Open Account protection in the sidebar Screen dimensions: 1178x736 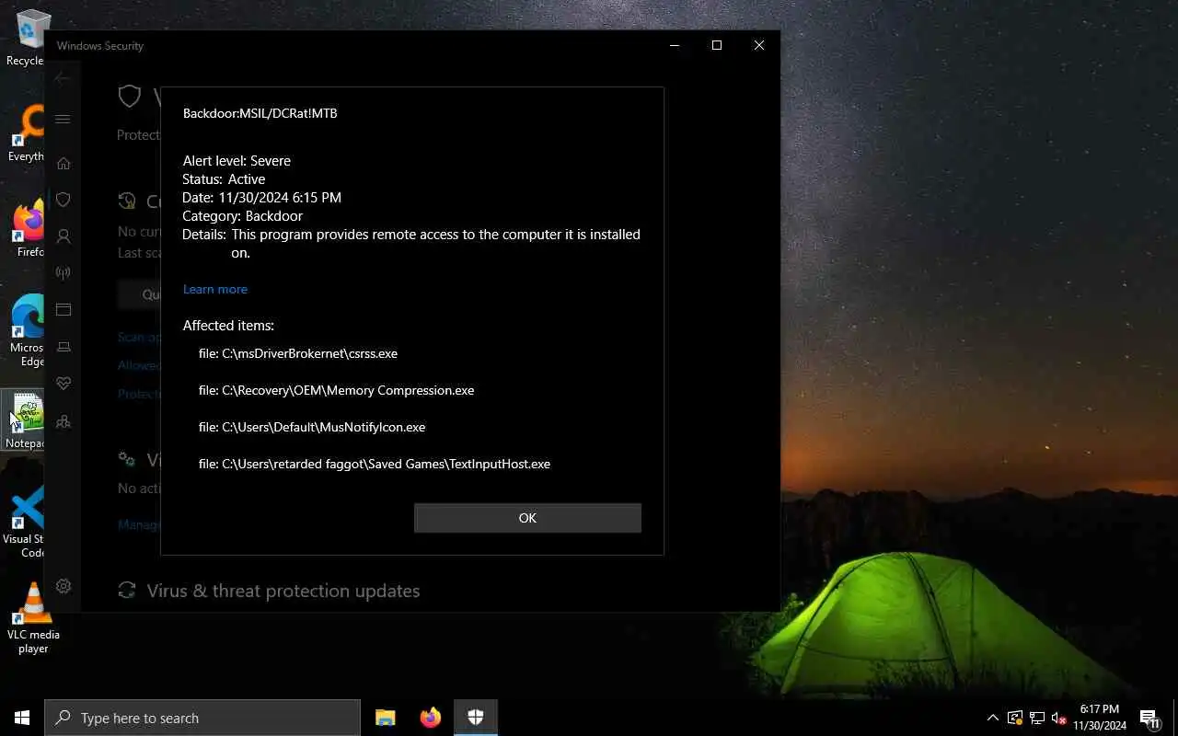click(x=64, y=236)
